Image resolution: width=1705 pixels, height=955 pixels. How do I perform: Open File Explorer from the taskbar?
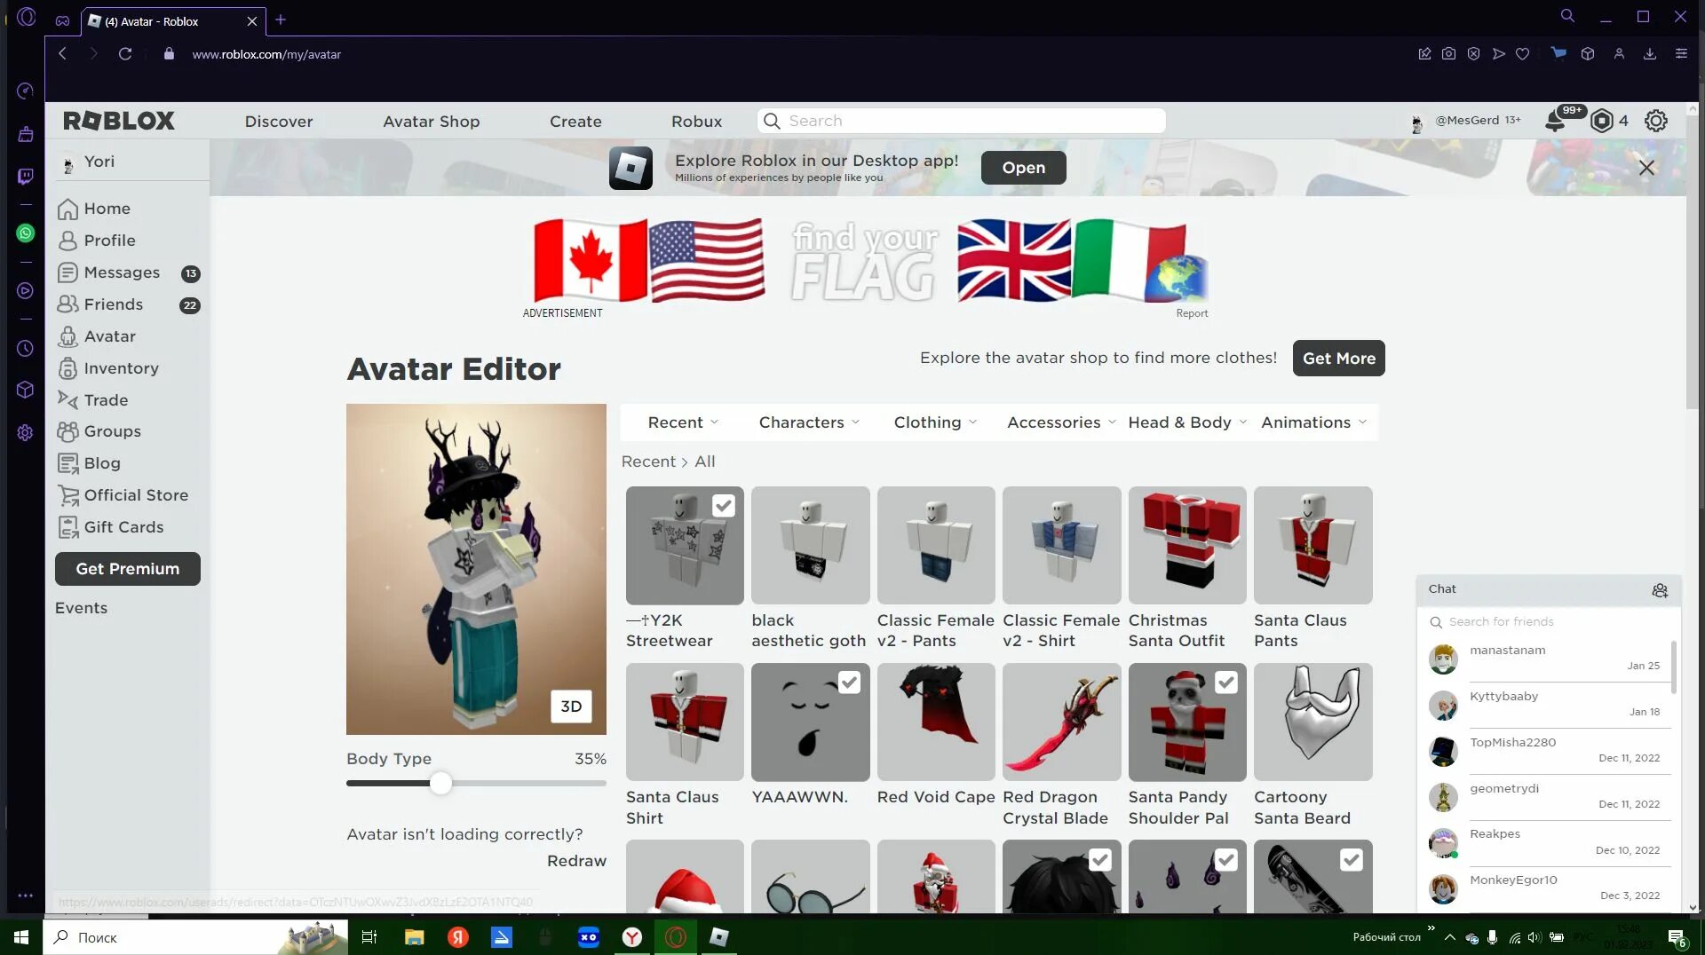[414, 937]
